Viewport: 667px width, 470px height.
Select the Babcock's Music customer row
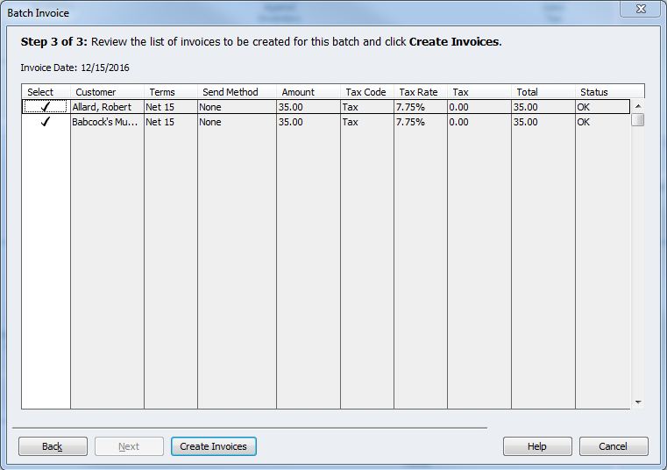pos(105,123)
